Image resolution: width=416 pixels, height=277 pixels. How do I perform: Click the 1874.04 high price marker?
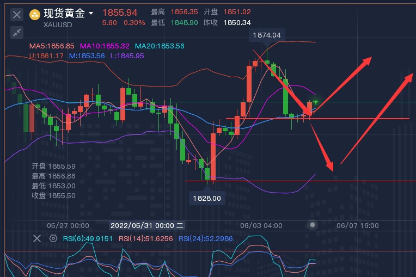point(267,35)
